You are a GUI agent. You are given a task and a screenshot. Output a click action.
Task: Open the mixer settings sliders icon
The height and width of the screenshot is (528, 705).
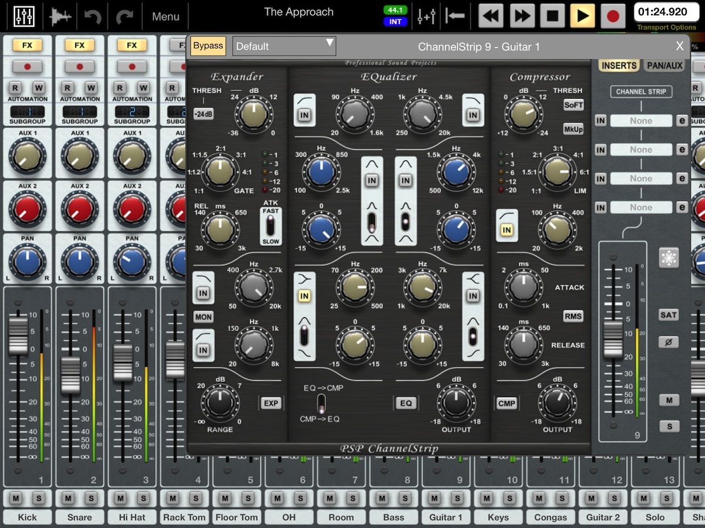pos(426,16)
